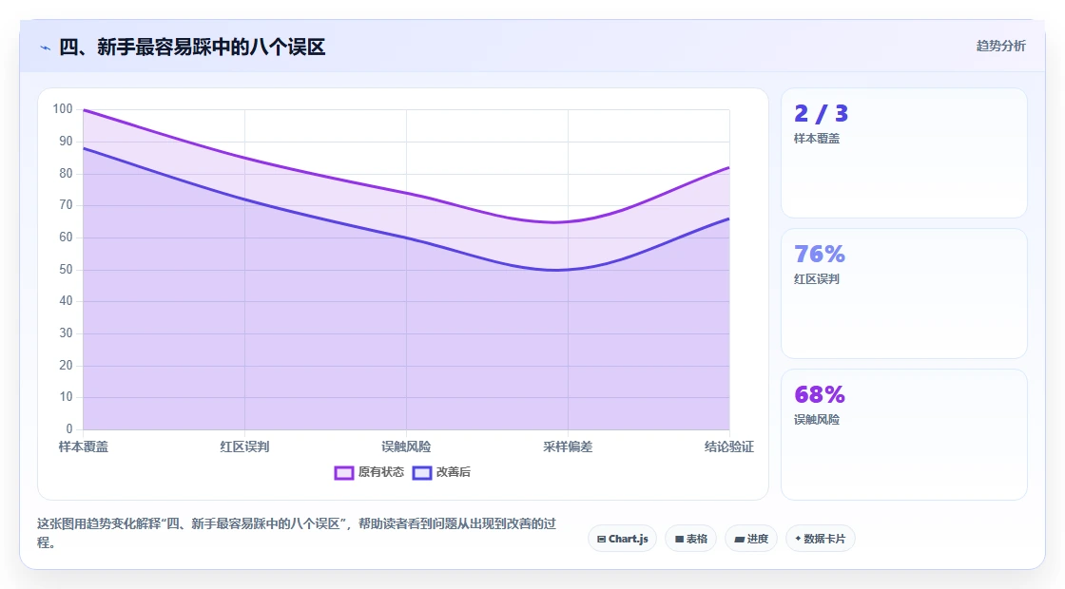Image resolution: width=1065 pixels, height=589 pixels.
Task: Click the 原有状态 legend label
Action: [x=381, y=472]
